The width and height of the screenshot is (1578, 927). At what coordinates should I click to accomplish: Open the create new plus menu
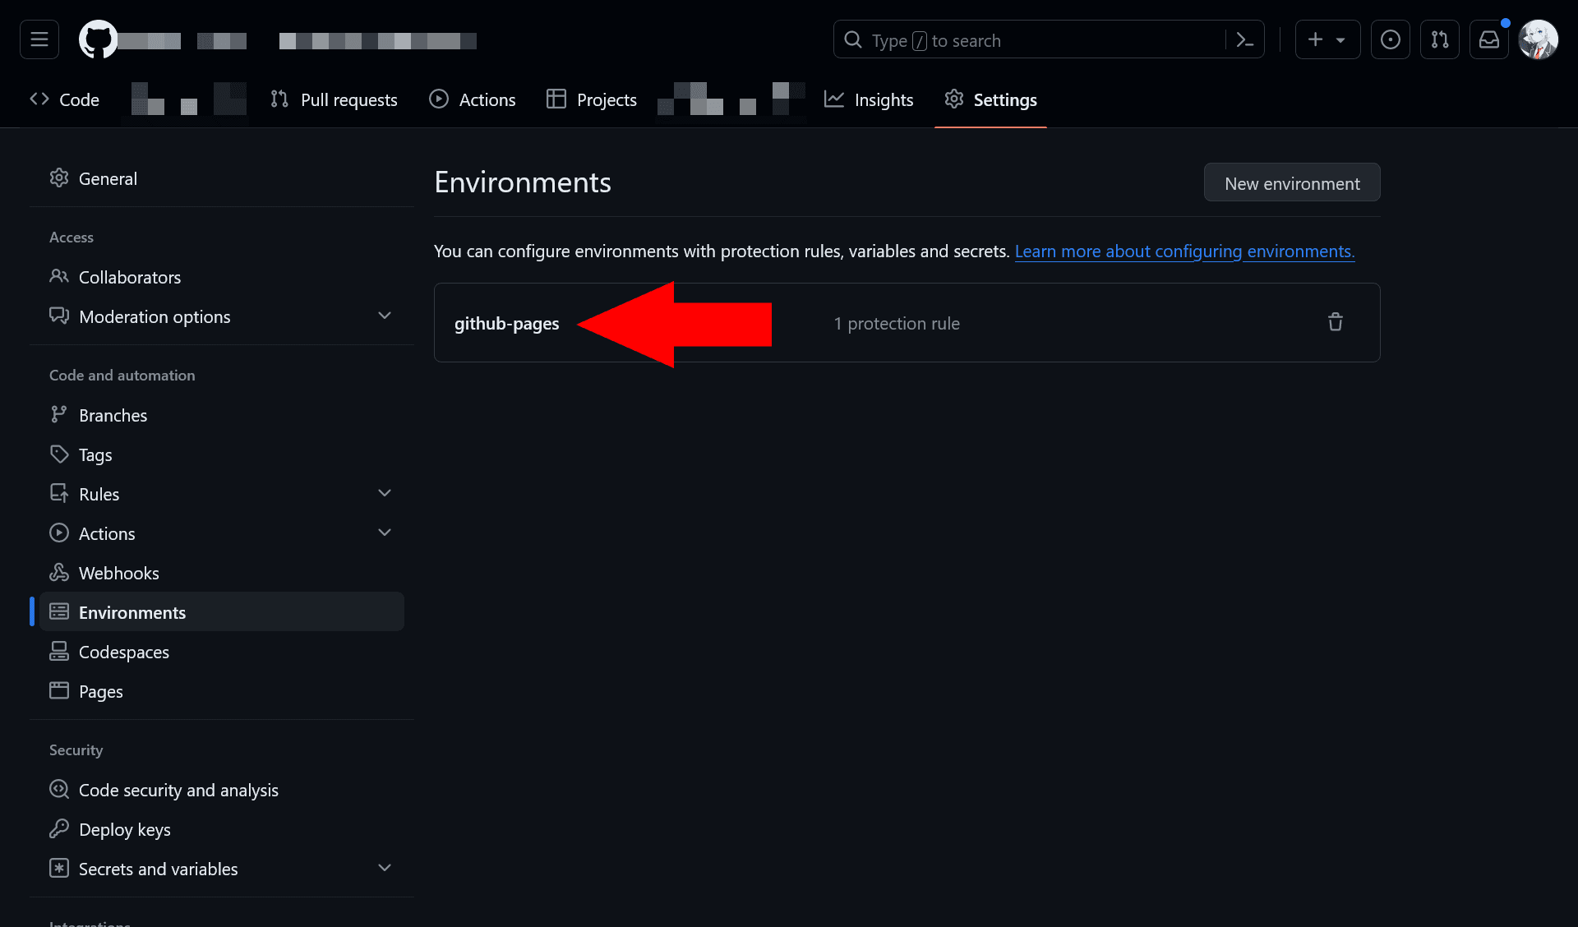click(x=1327, y=39)
